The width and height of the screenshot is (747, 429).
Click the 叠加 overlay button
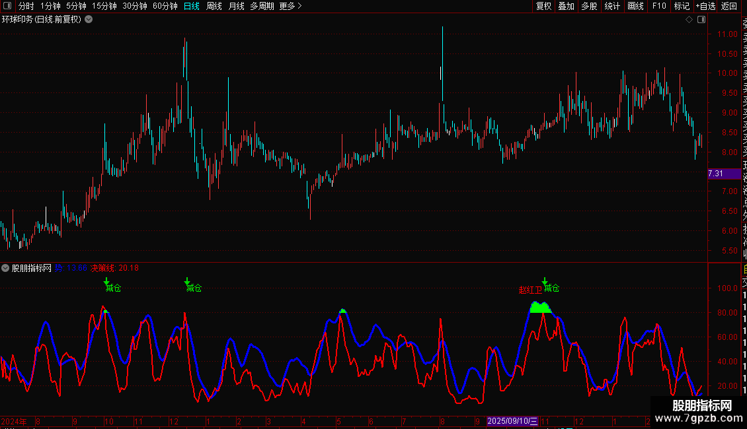coord(567,6)
